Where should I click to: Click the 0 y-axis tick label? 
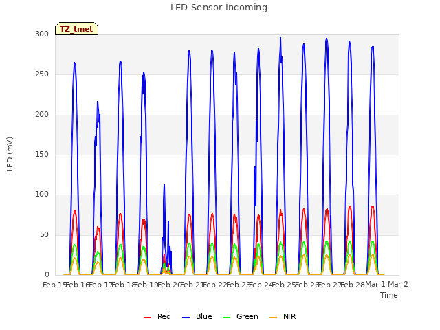tap(47, 275)
